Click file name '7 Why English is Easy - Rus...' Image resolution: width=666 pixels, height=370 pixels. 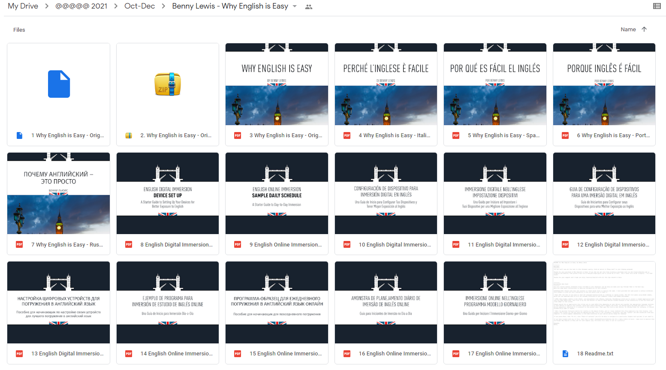[x=67, y=245]
